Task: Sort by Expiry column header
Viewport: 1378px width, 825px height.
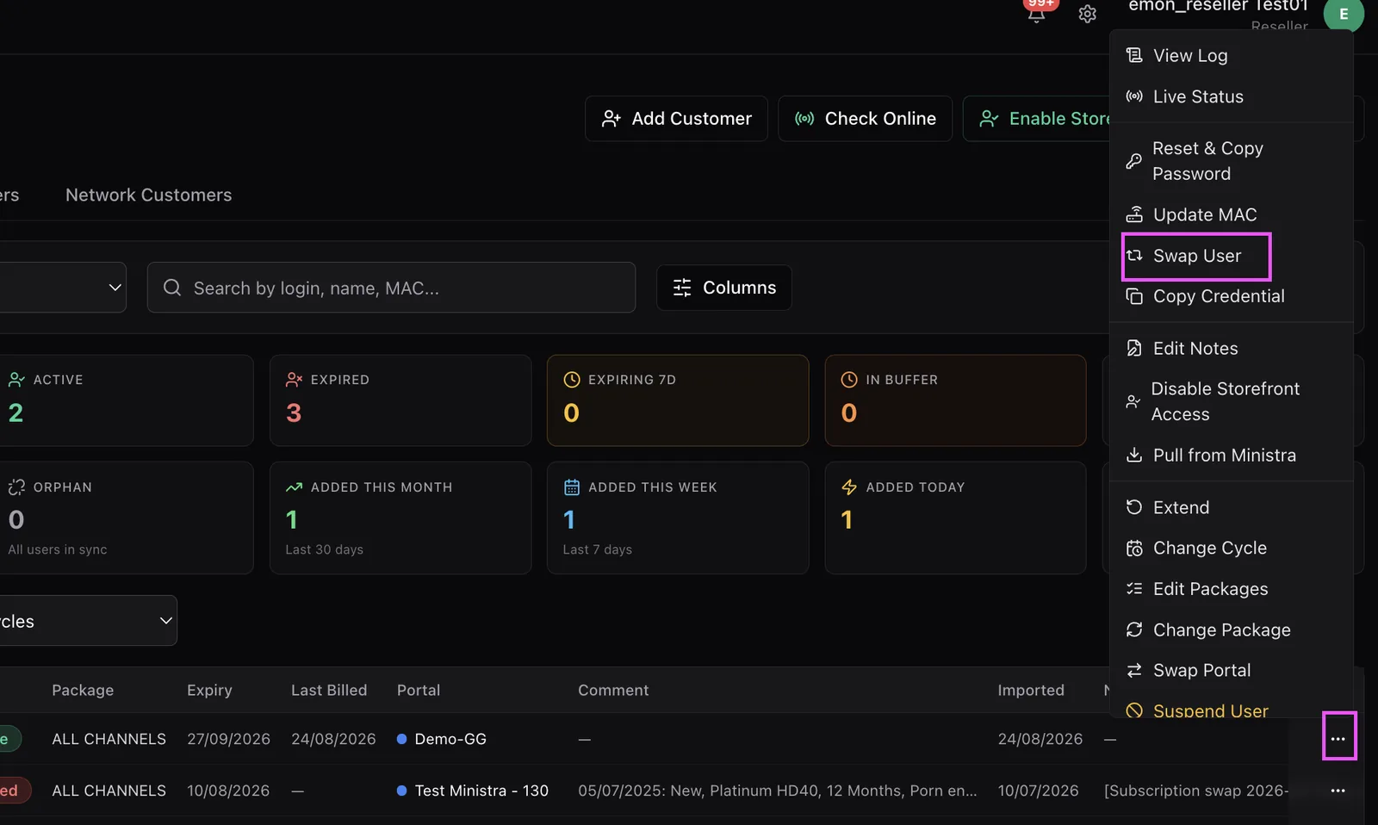Action: (209, 690)
